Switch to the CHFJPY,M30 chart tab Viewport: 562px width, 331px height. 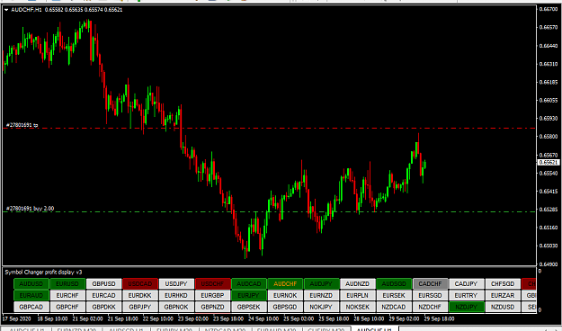point(326,329)
